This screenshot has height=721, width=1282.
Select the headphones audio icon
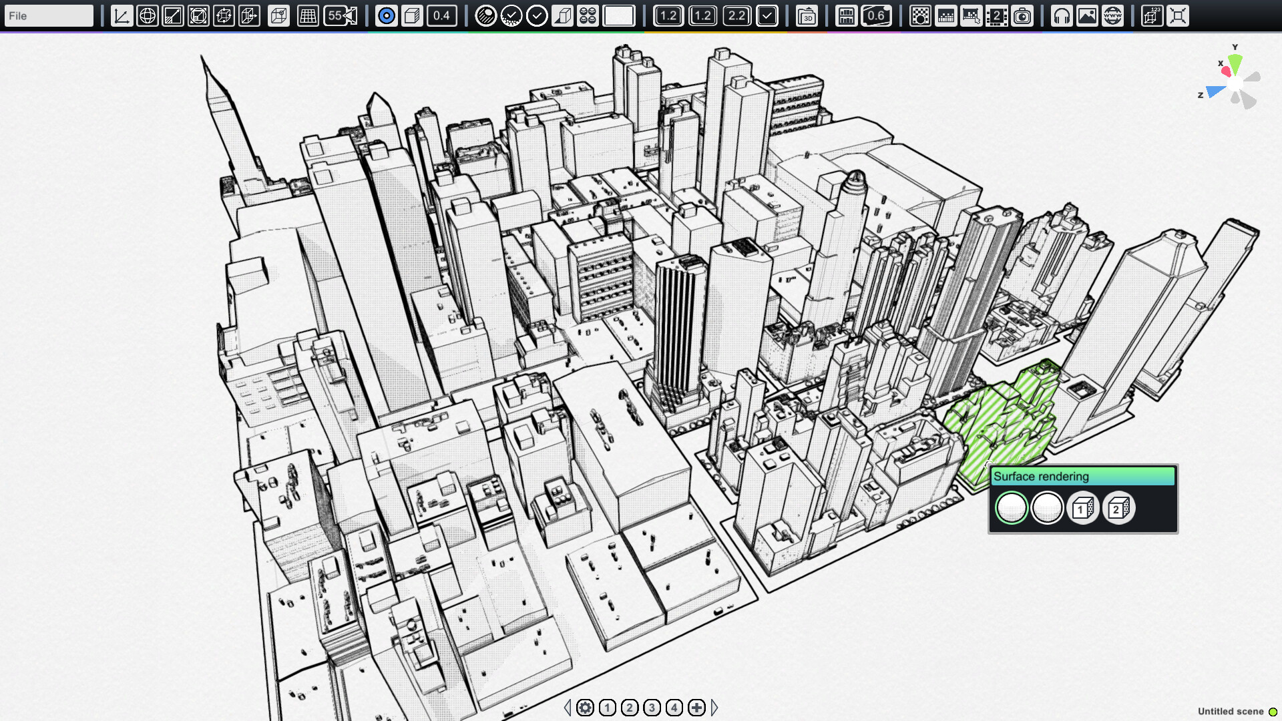click(x=1063, y=16)
